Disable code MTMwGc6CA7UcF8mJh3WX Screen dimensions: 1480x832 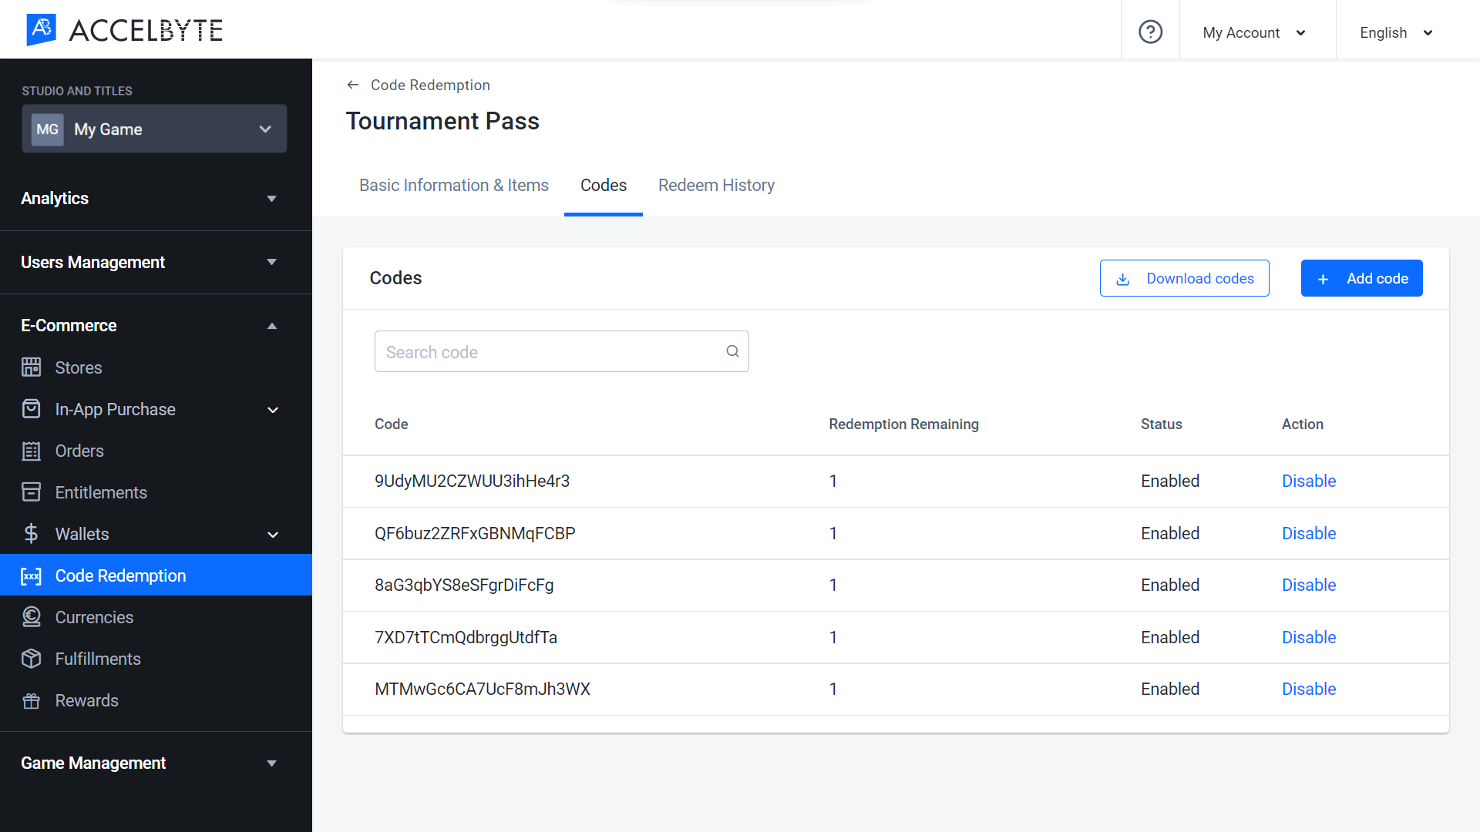click(1308, 689)
